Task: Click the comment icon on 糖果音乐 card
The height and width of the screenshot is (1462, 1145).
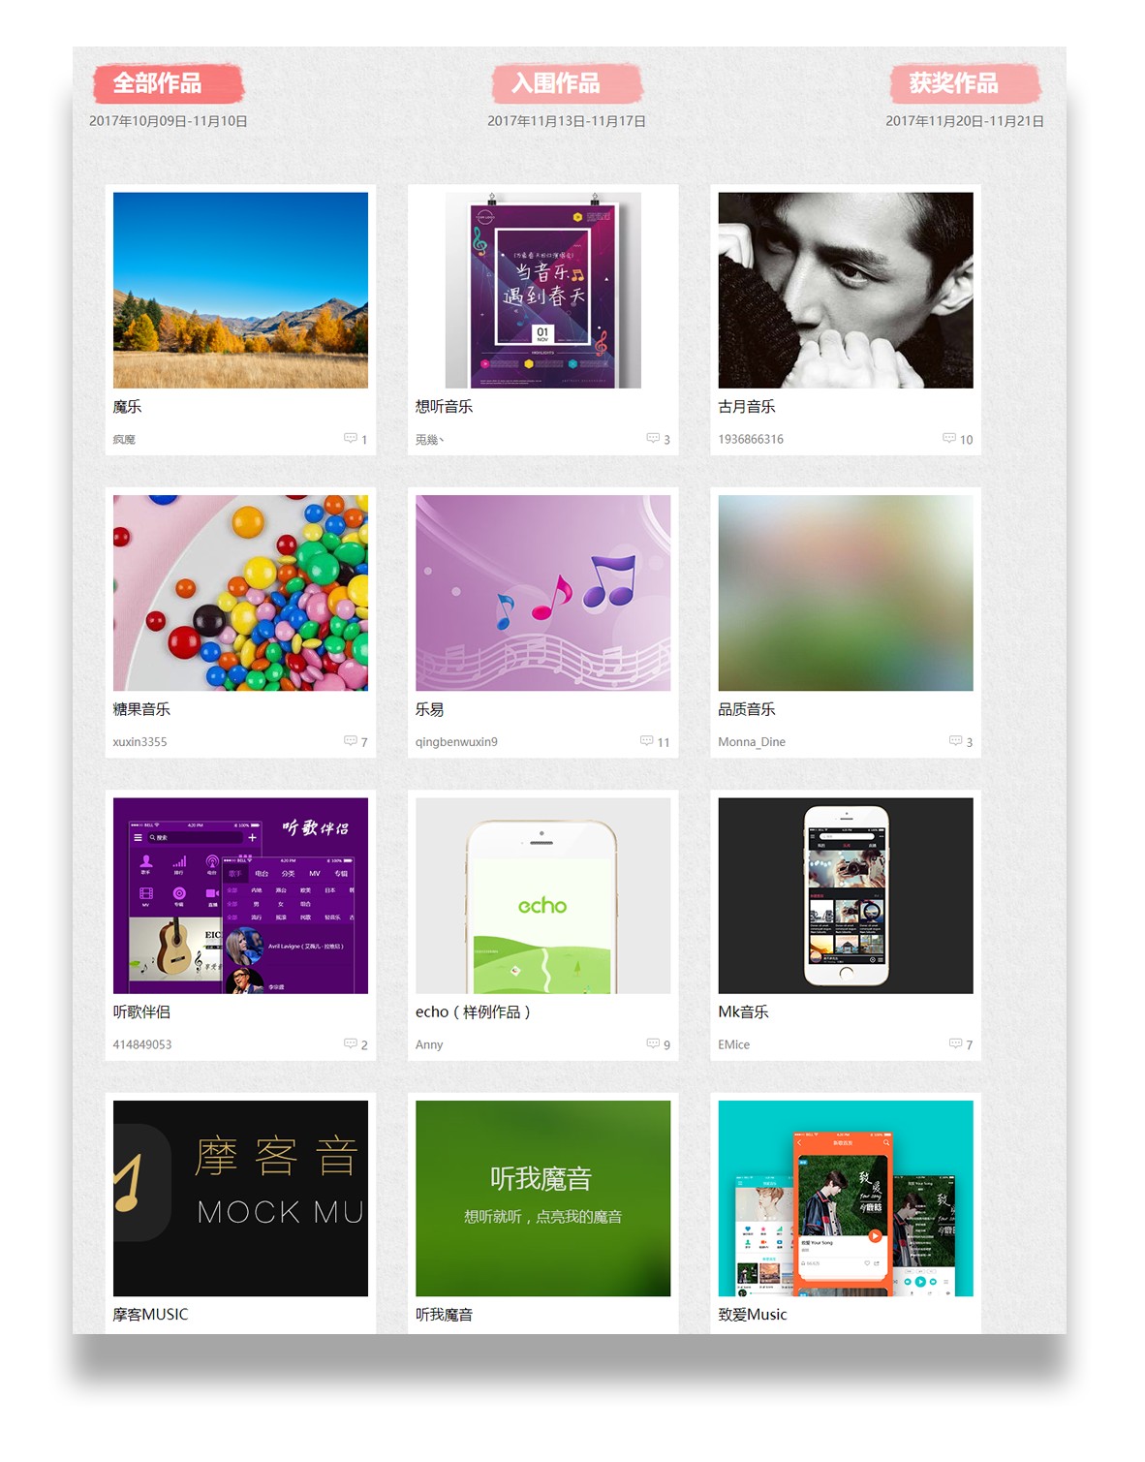Action: click(x=350, y=740)
